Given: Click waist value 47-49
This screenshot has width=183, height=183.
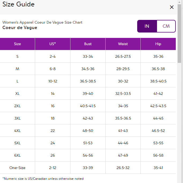Looking at the screenshot, I should 123,155.
